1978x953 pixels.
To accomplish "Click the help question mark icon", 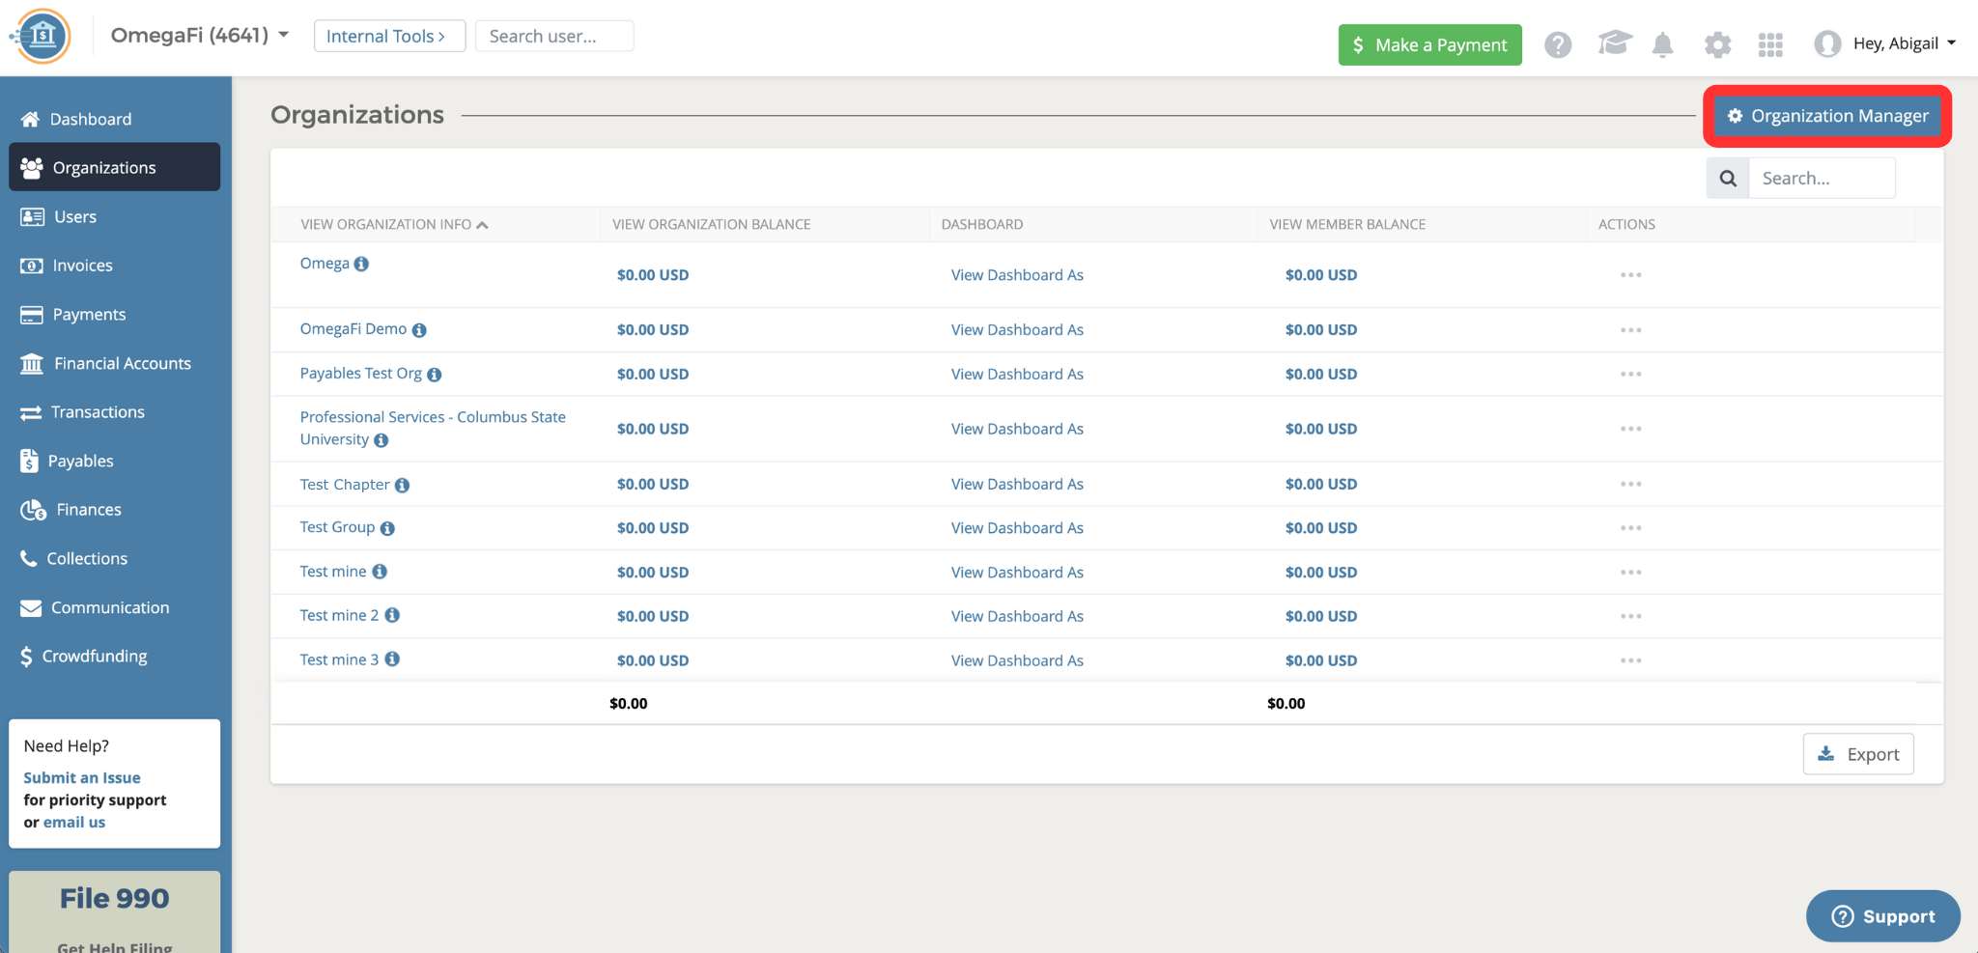I will coord(1557,44).
